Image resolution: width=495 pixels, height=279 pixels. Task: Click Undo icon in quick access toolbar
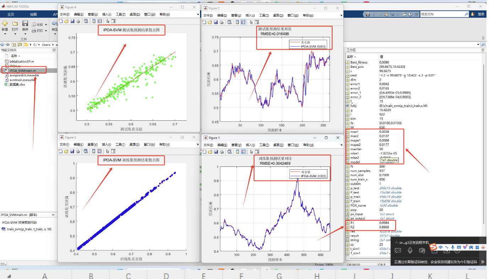(392, 14)
